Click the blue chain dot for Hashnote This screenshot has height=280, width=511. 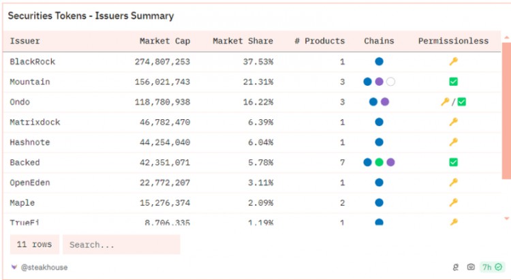pos(379,142)
